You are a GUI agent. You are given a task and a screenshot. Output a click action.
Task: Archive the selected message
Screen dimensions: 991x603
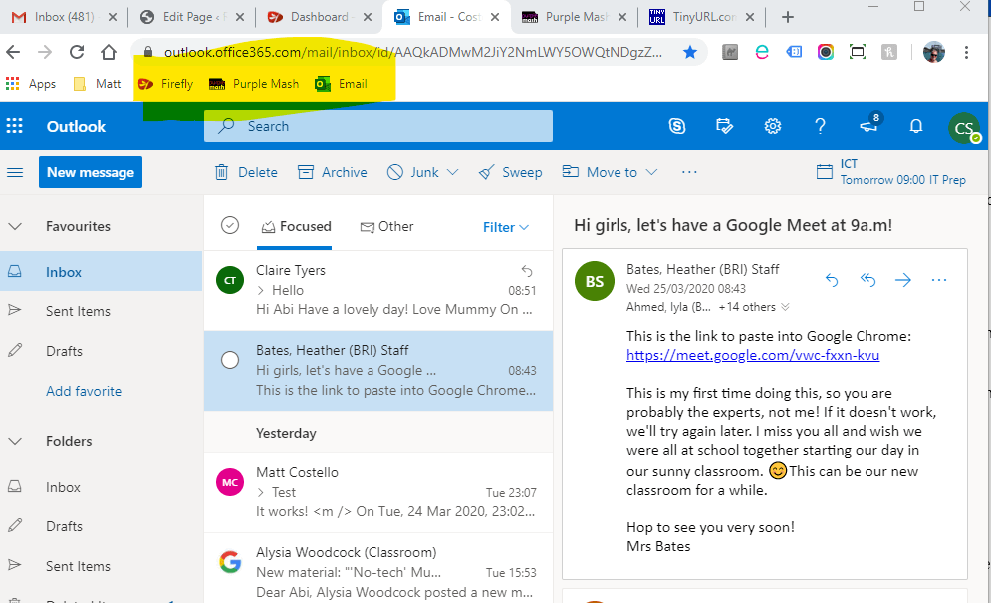(x=333, y=172)
